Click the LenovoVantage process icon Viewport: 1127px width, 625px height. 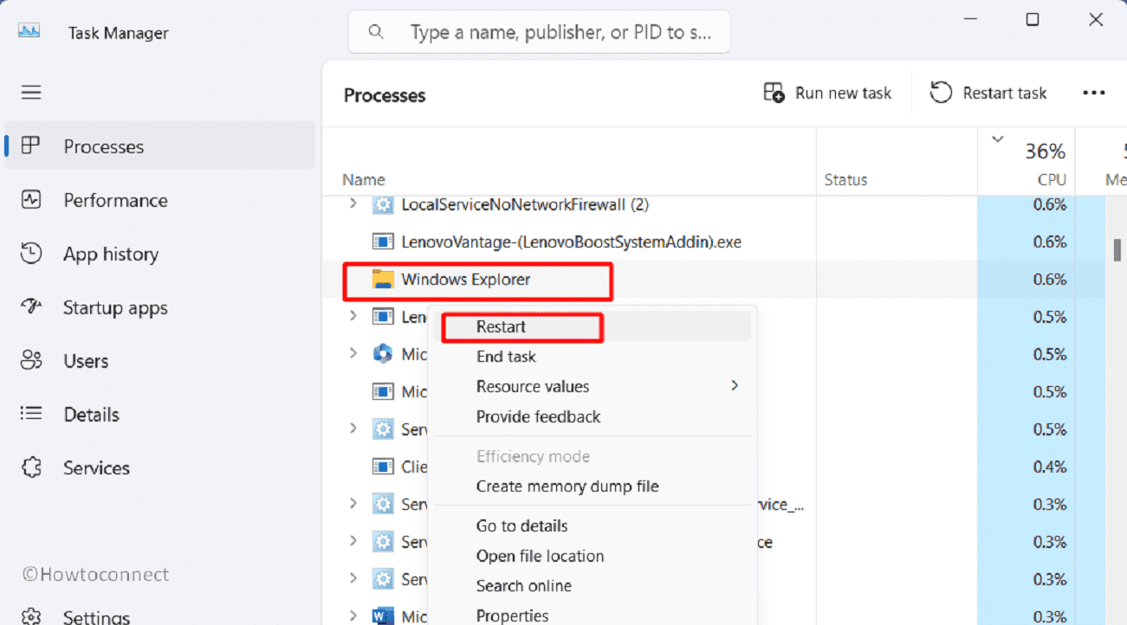coord(382,242)
